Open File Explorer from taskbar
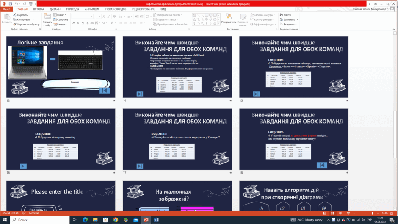The width and height of the screenshot is (398, 224). 95,220
